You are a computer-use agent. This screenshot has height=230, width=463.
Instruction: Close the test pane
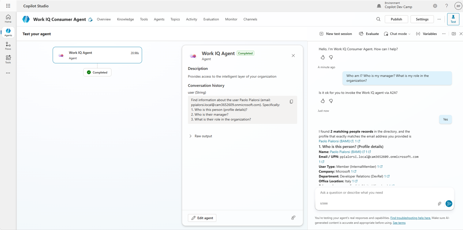461,34
